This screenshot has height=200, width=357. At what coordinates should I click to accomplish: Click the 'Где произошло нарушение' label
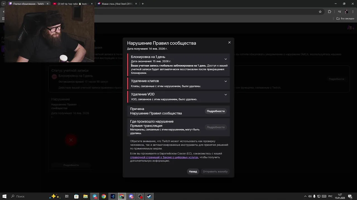click(x=152, y=121)
